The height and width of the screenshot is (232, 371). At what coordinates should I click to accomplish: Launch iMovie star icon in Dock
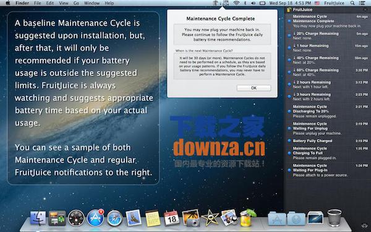point(210,218)
